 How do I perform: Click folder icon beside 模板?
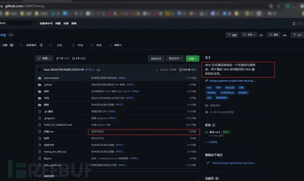[40, 105]
